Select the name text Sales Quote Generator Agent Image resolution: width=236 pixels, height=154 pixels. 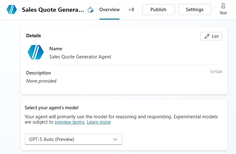pos(80,57)
